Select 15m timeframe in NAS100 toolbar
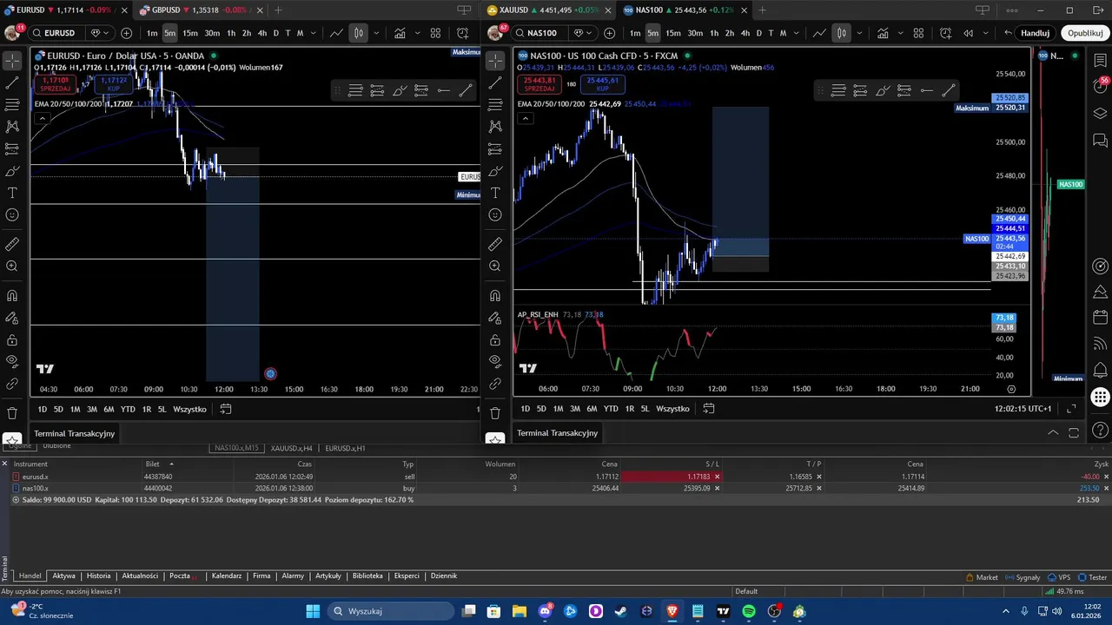Viewport: 1112px width, 625px height. click(x=672, y=33)
